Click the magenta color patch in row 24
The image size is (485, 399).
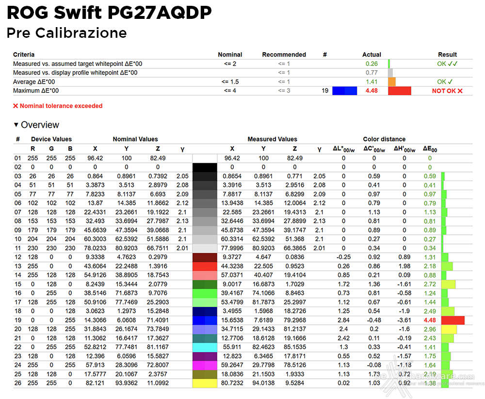coord(205,365)
